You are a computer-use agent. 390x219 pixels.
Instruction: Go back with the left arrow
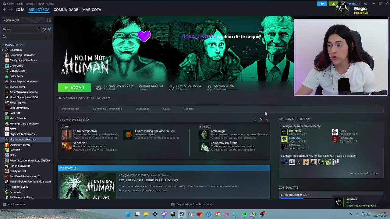point(5,10)
